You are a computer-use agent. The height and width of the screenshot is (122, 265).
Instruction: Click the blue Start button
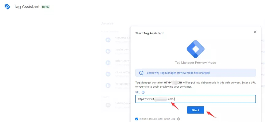point(196,110)
